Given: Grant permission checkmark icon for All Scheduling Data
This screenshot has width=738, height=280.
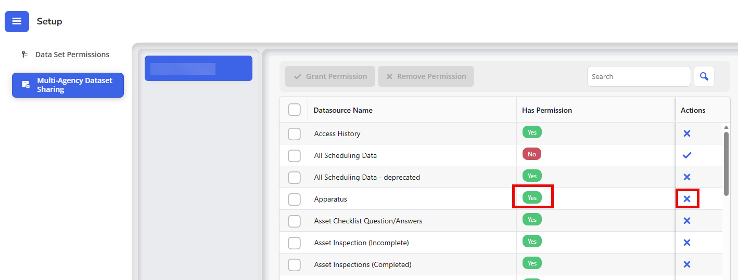Looking at the screenshot, I should (x=686, y=155).
